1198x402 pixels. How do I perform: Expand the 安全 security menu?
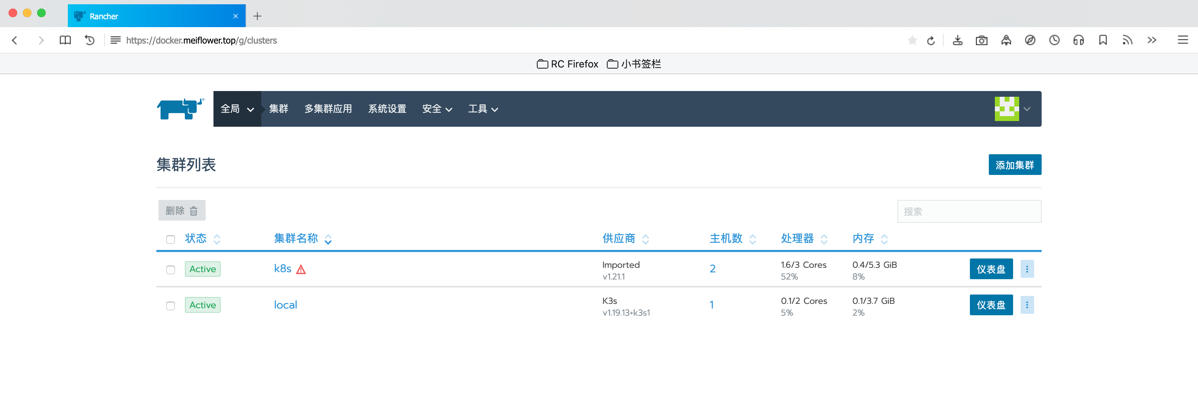[437, 109]
